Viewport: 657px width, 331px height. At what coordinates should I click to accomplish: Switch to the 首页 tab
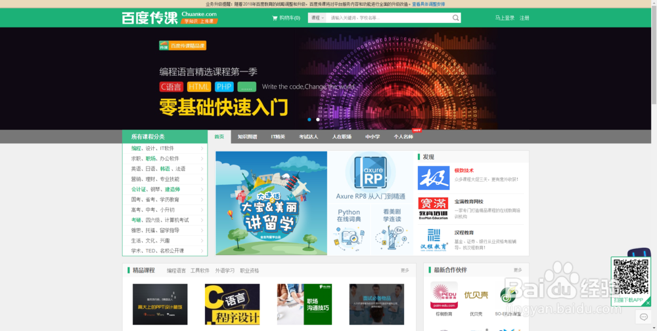tap(219, 137)
